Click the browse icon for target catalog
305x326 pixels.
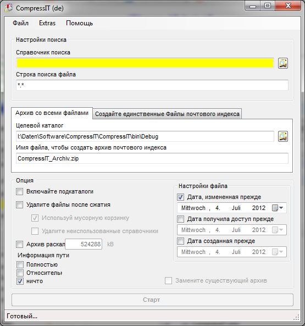tap(283, 136)
